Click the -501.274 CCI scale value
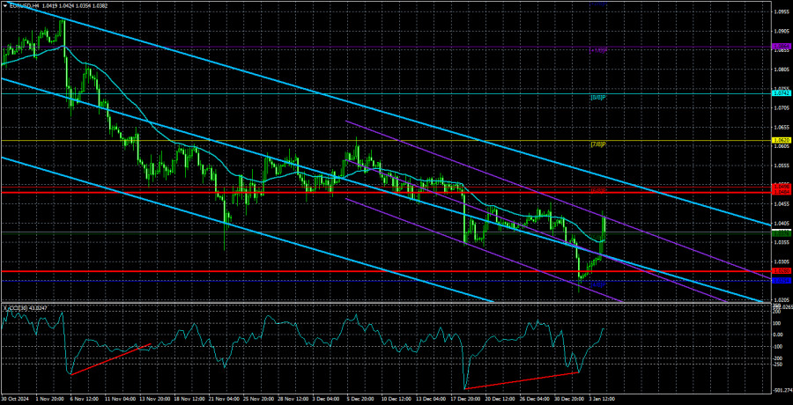Image resolution: width=793 pixels, height=405 pixels. click(x=781, y=390)
